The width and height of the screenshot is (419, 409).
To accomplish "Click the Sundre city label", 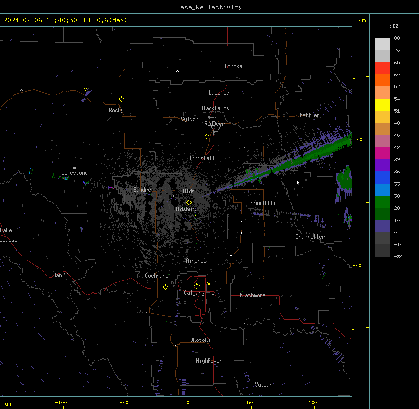I will point(142,190).
